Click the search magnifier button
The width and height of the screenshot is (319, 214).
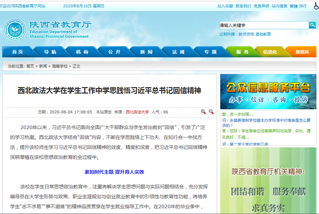pos(312,25)
